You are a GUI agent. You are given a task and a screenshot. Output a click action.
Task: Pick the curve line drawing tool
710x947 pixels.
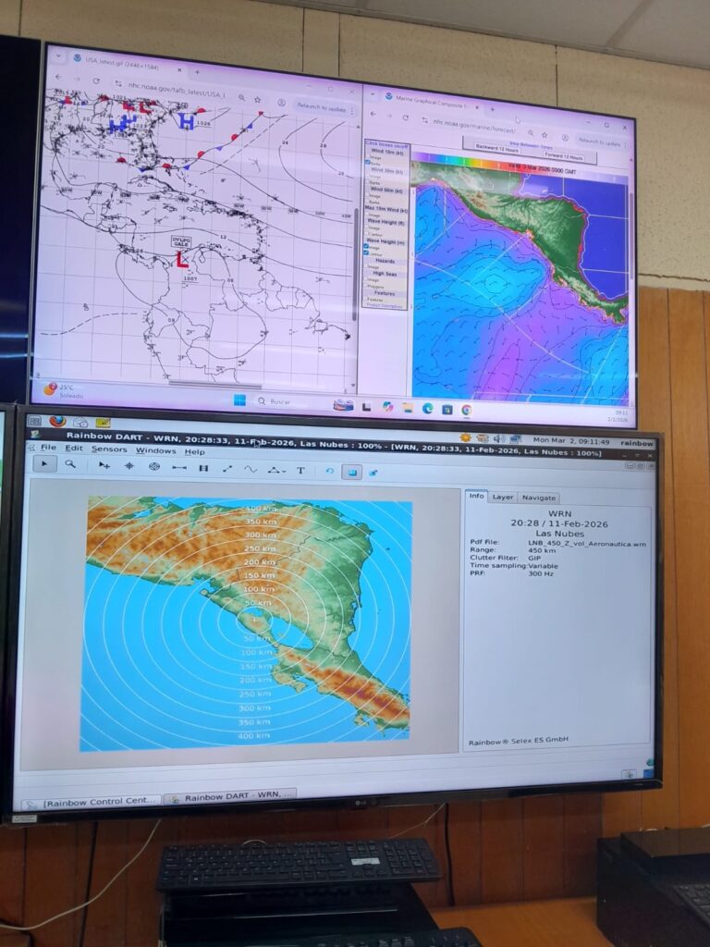point(250,470)
